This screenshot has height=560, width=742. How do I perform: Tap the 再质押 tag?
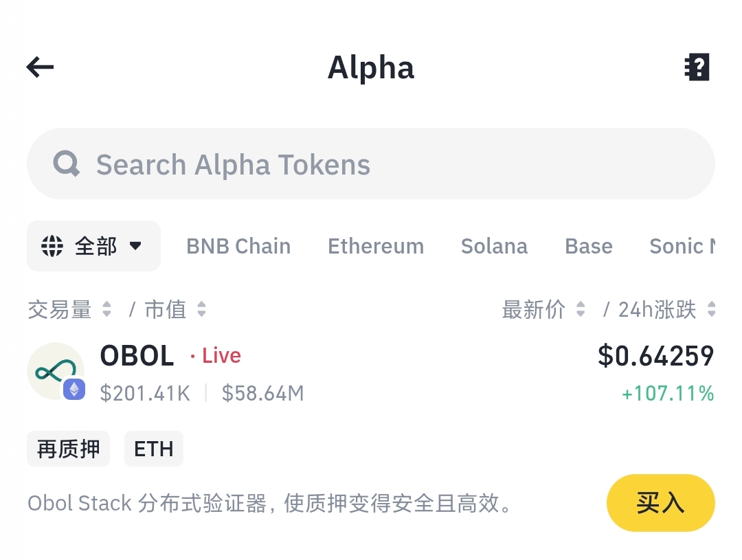(x=68, y=449)
